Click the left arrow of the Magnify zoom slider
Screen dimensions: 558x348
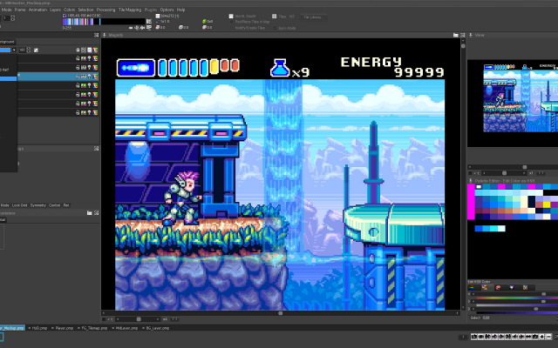[x=119, y=319]
